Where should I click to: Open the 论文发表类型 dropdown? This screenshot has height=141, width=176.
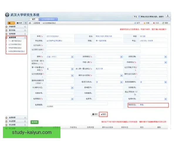point(72,75)
